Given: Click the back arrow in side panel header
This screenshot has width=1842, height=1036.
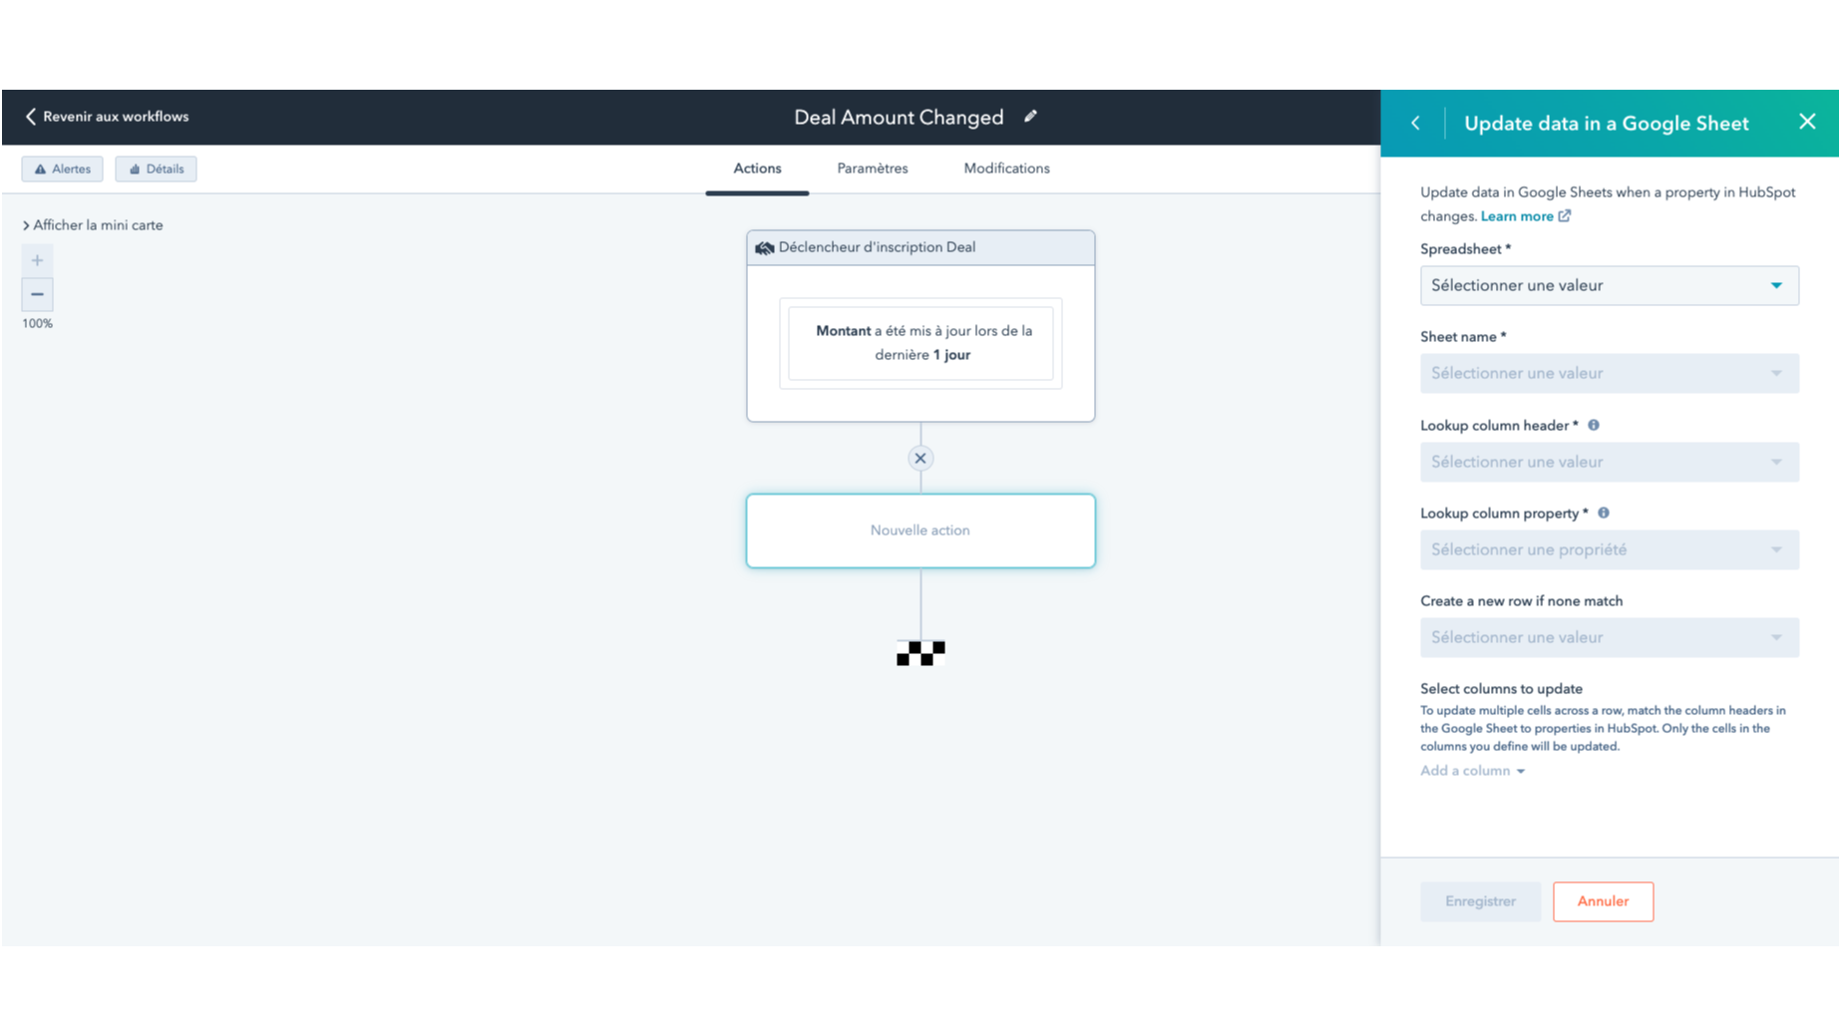Looking at the screenshot, I should point(1415,123).
